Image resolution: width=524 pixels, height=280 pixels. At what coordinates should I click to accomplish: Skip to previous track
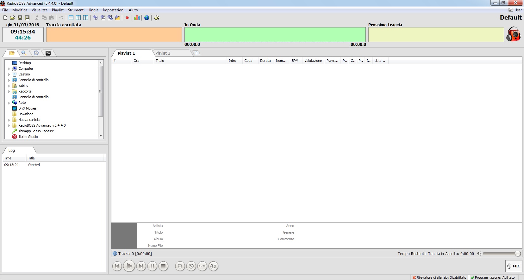(x=117, y=266)
